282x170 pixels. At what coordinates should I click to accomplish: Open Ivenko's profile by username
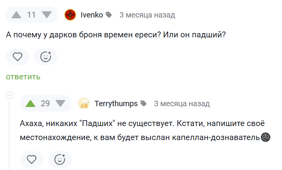click(92, 15)
